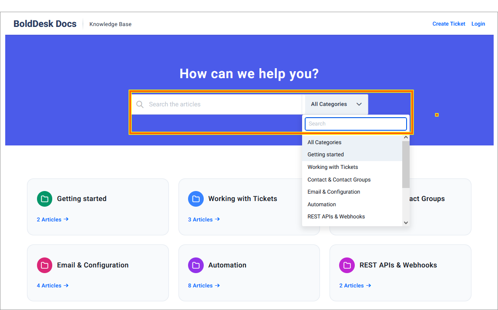498x310 pixels.
Task: Click the magnifier icon in article search
Action: (140, 104)
